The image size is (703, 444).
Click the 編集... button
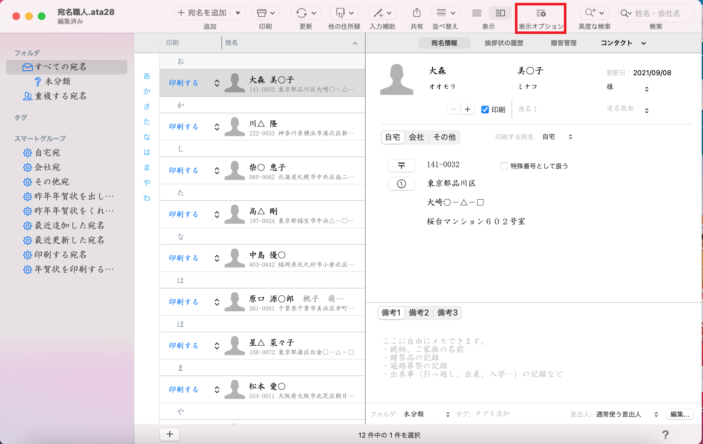pos(680,414)
